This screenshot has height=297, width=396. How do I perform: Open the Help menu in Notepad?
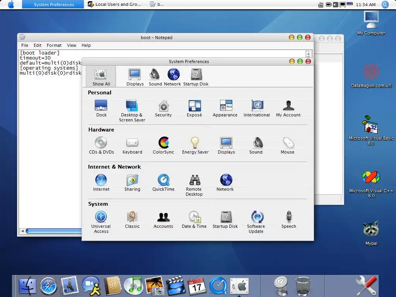tap(86, 45)
